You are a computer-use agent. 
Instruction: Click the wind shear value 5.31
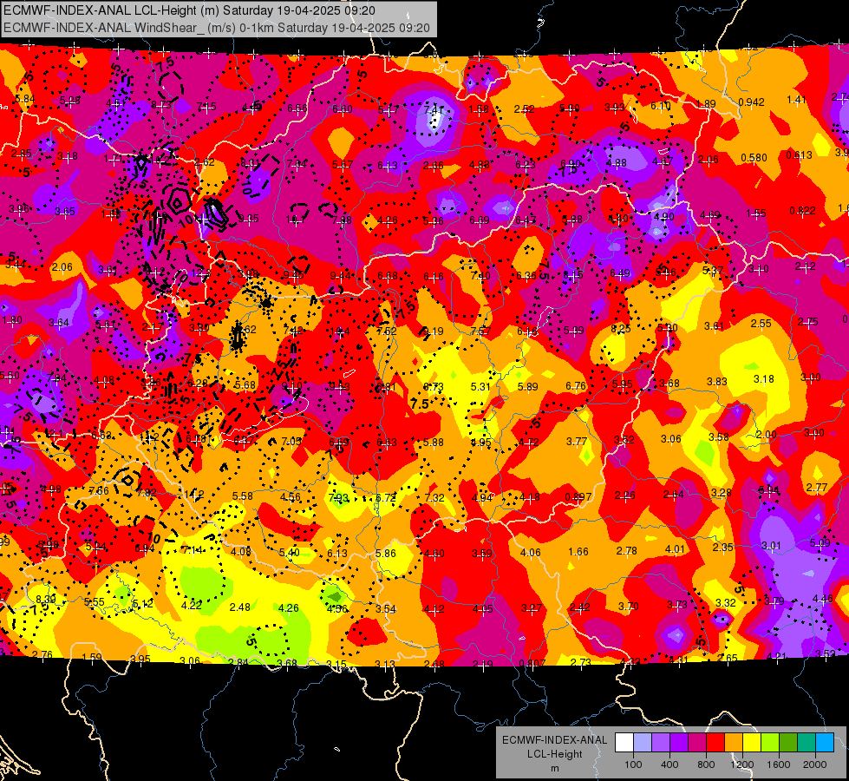click(x=480, y=386)
